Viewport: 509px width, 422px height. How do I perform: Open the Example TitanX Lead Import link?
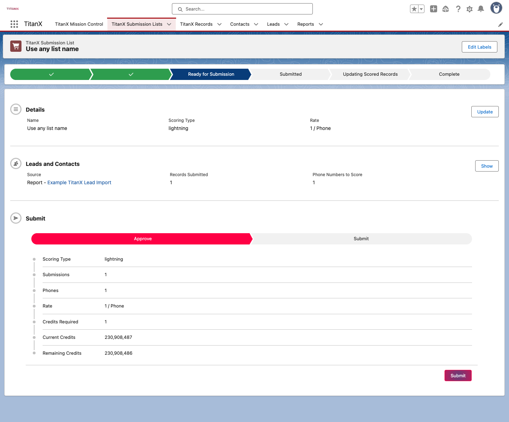pyautogui.click(x=79, y=182)
